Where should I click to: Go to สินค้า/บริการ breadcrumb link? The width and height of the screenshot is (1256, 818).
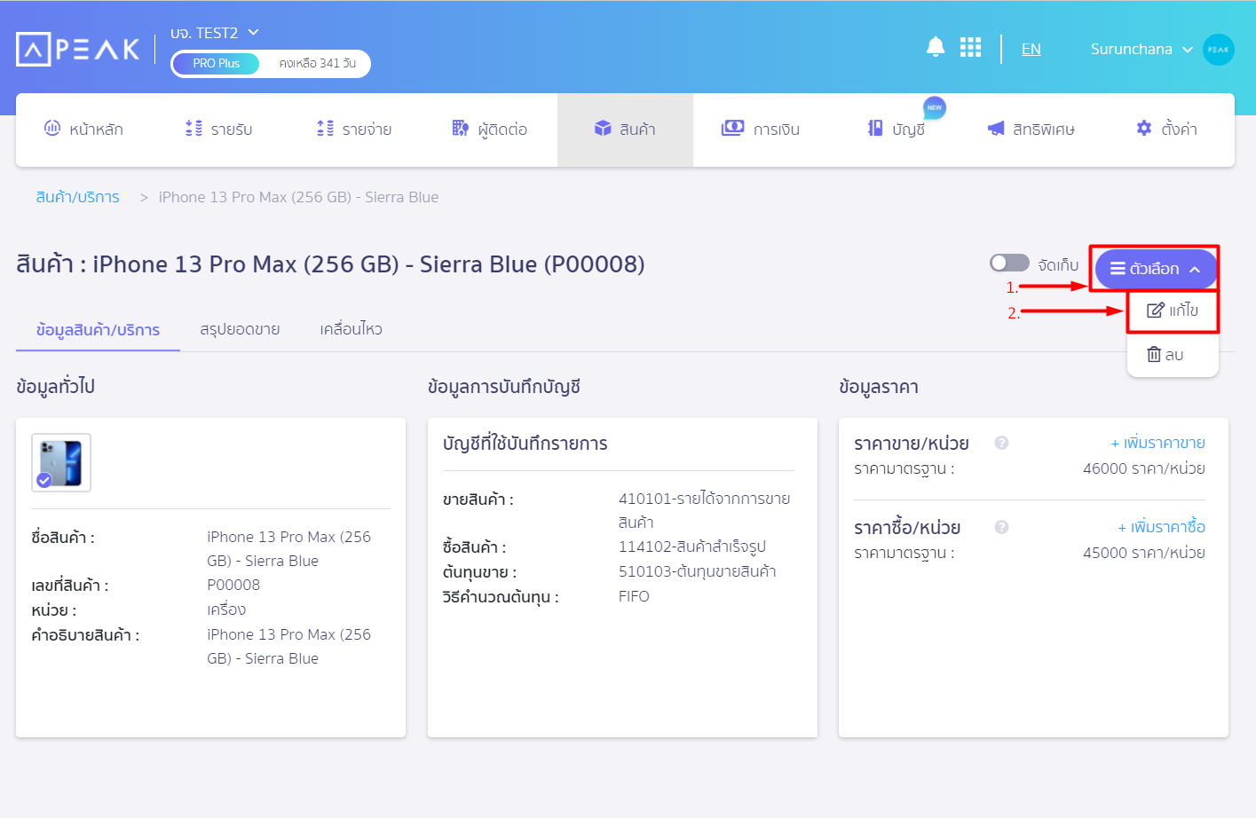coord(77,197)
